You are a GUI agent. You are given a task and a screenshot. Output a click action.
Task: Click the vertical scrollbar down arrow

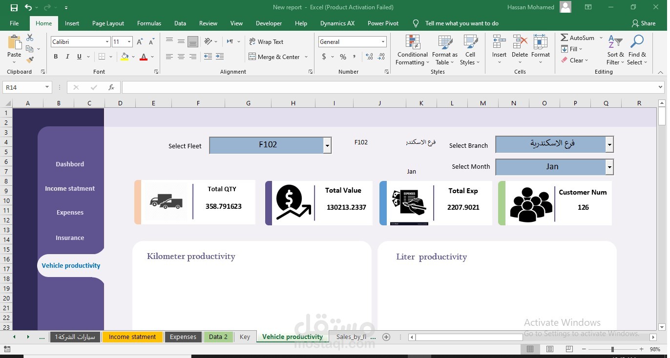(662, 326)
